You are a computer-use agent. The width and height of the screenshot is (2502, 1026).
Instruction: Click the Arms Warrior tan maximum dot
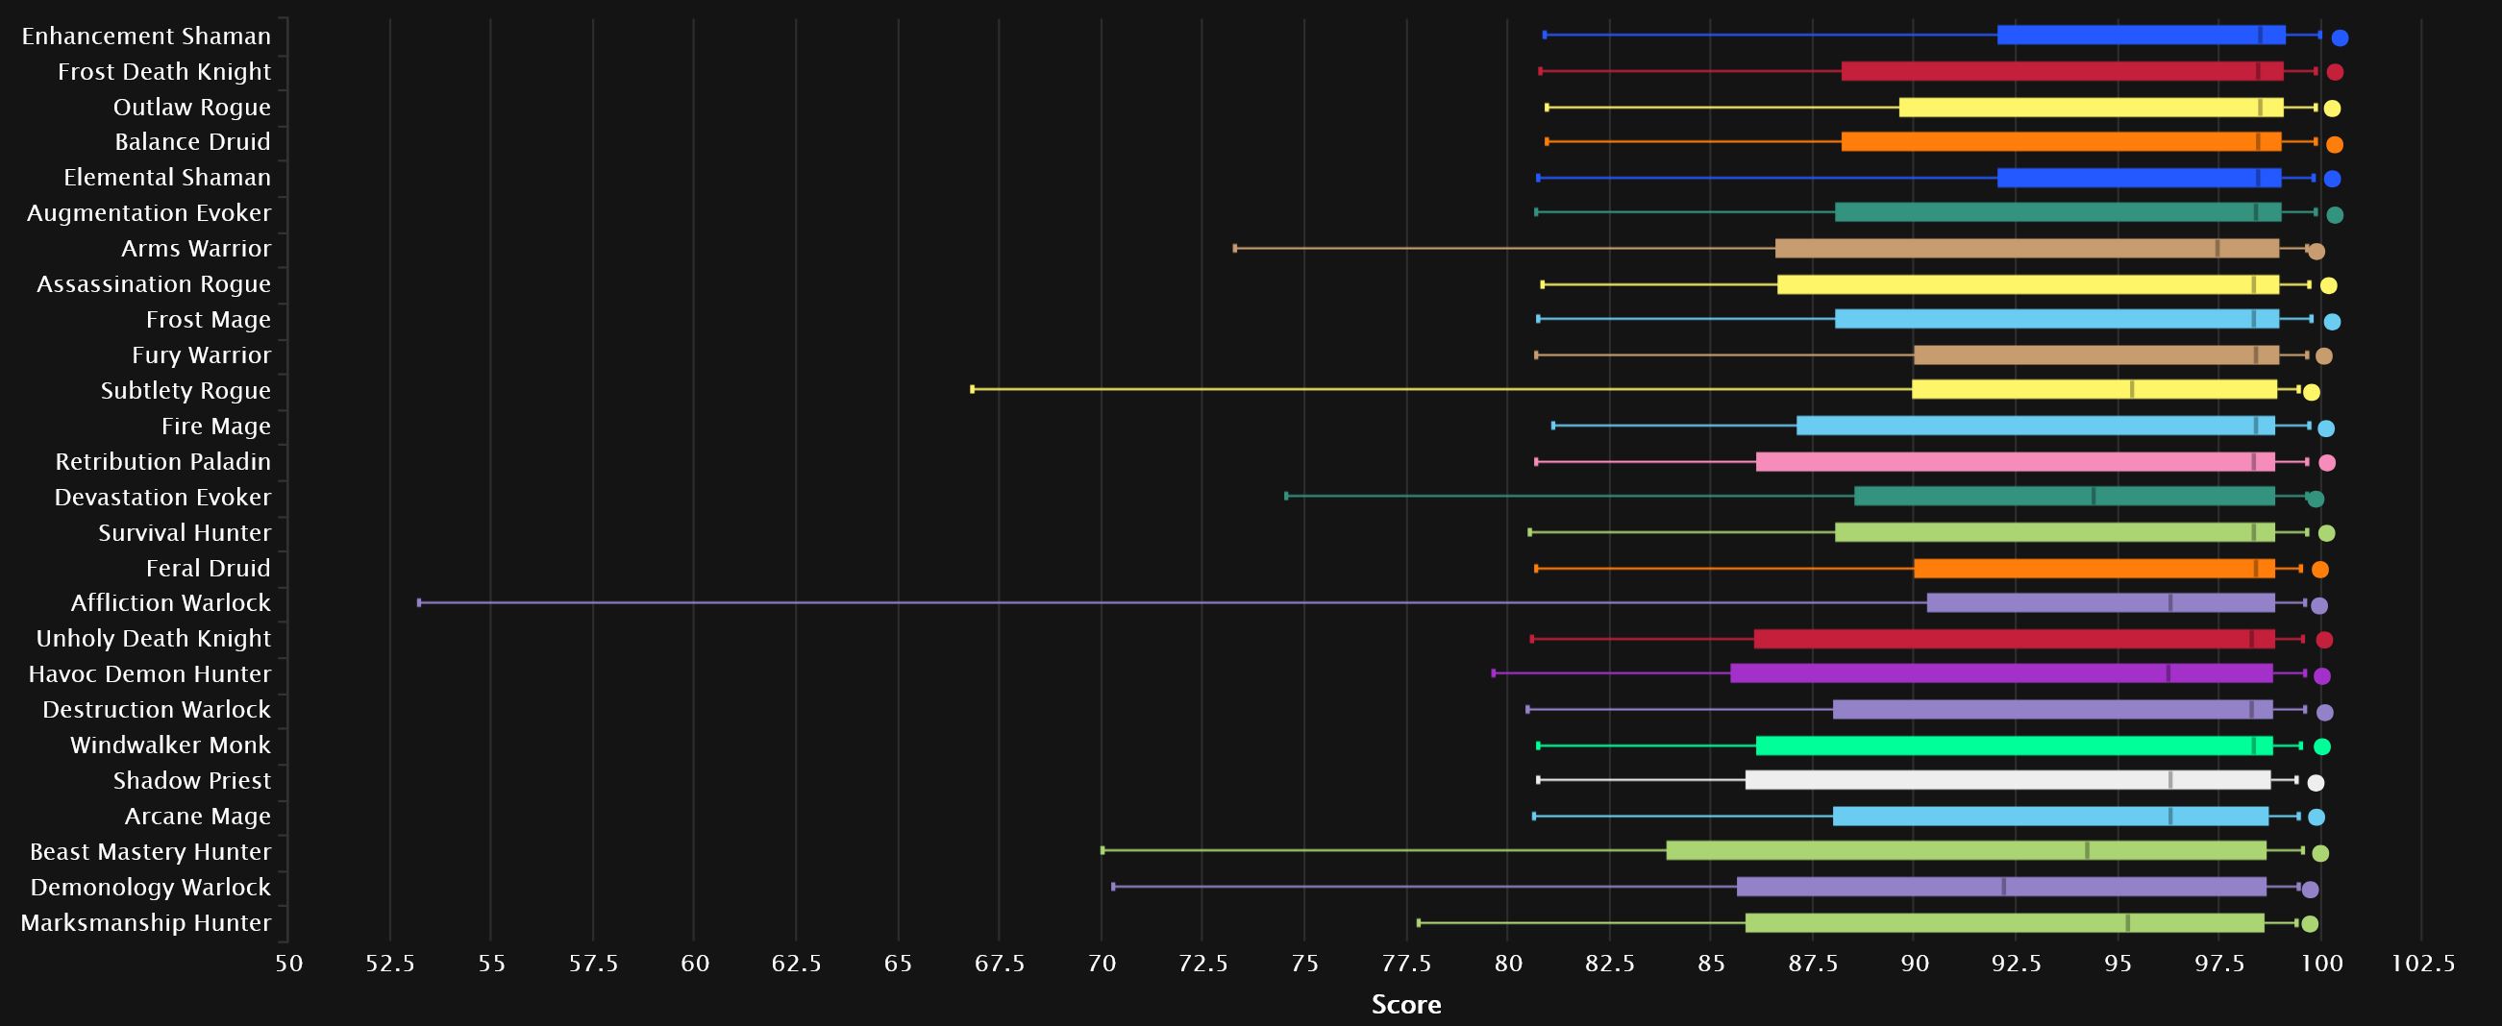2316,253
